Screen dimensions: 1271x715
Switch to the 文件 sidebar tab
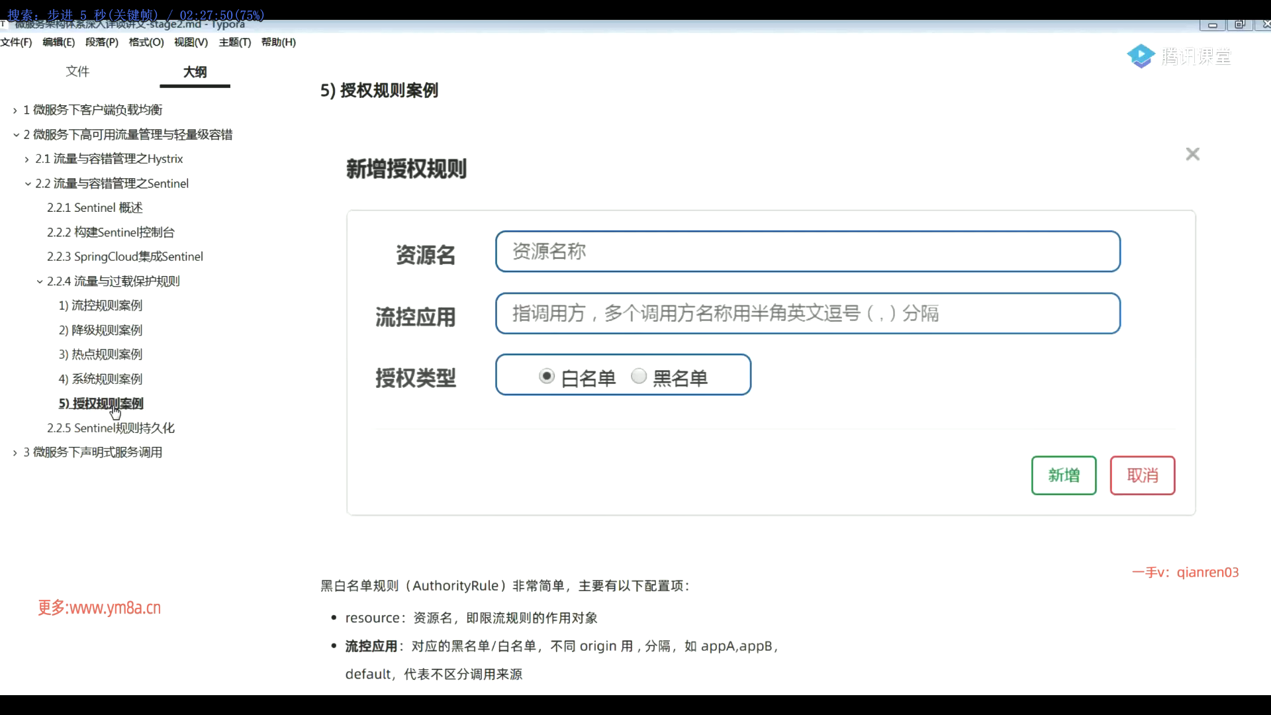tap(77, 71)
